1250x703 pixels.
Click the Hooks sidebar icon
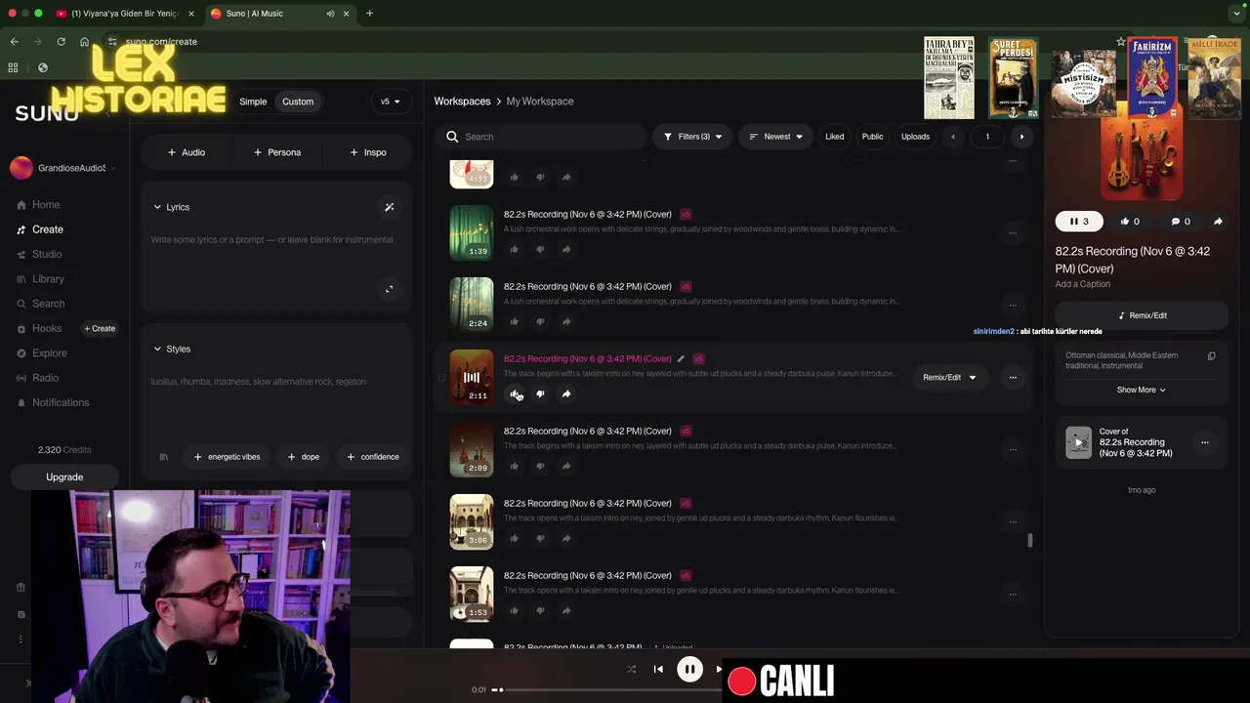tap(21, 328)
